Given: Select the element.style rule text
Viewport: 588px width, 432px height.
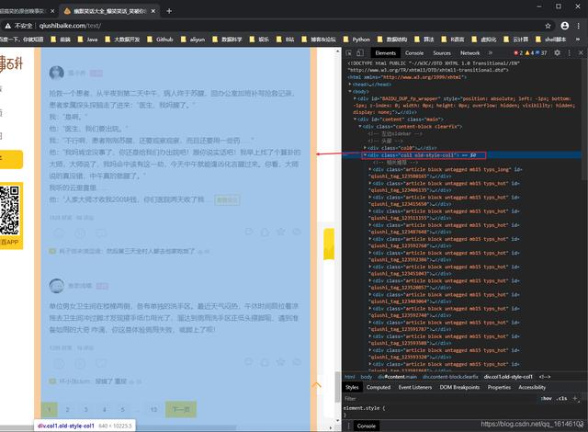Looking at the screenshot, I should 364,408.
